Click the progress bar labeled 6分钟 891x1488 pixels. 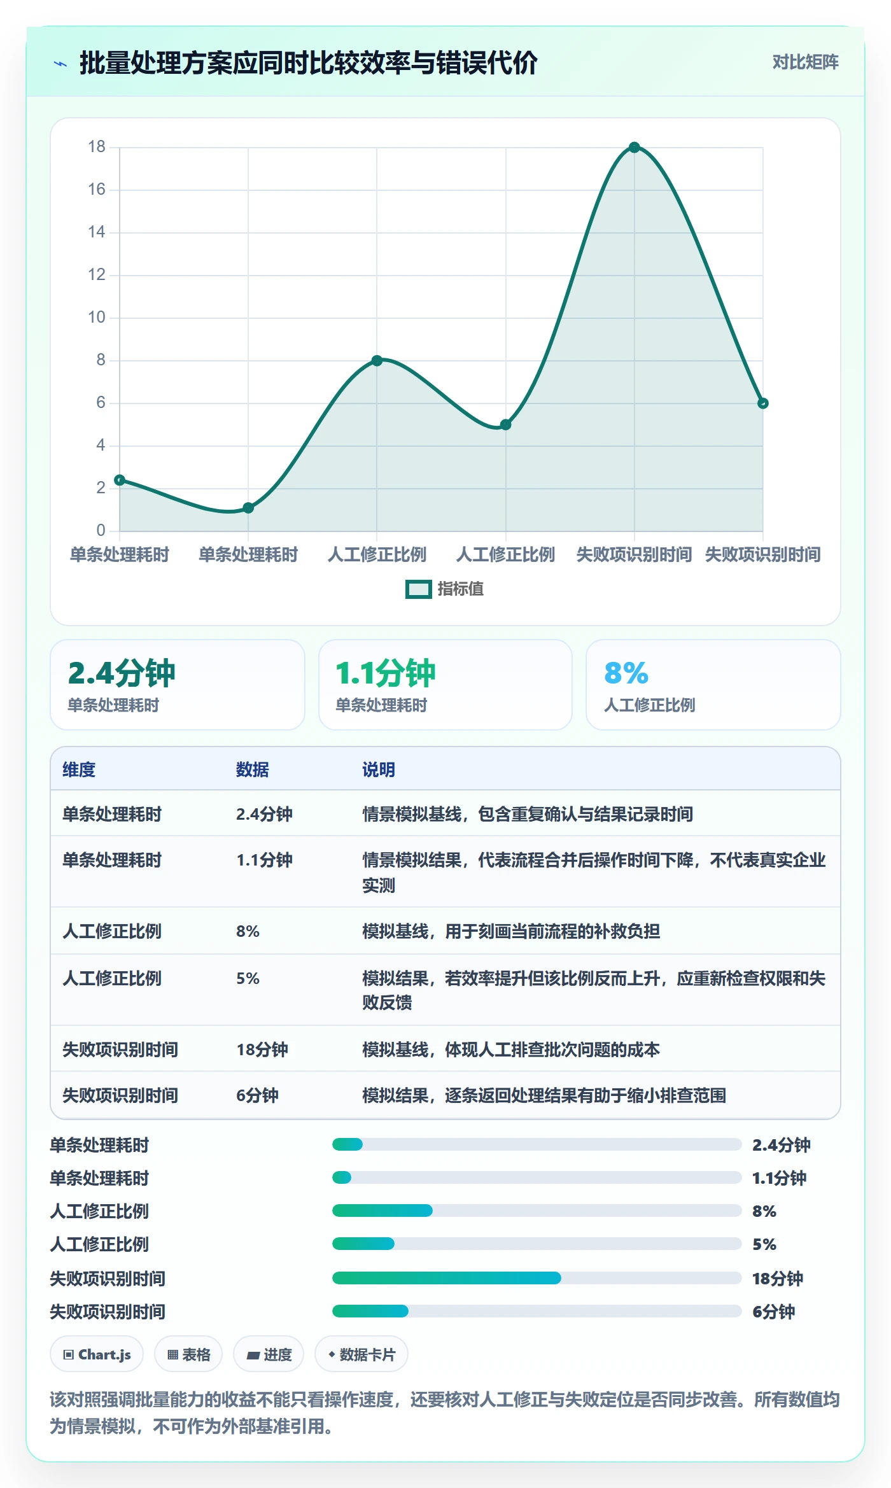[x=537, y=1311]
